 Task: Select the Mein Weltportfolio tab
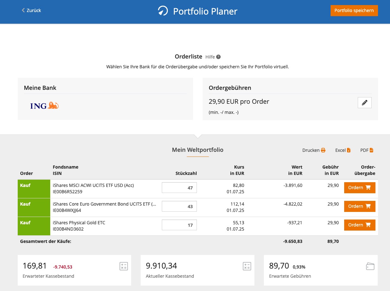[198, 150]
